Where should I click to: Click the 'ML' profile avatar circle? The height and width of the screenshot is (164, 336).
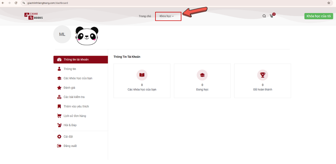pyautogui.click(x=62, y=34)
